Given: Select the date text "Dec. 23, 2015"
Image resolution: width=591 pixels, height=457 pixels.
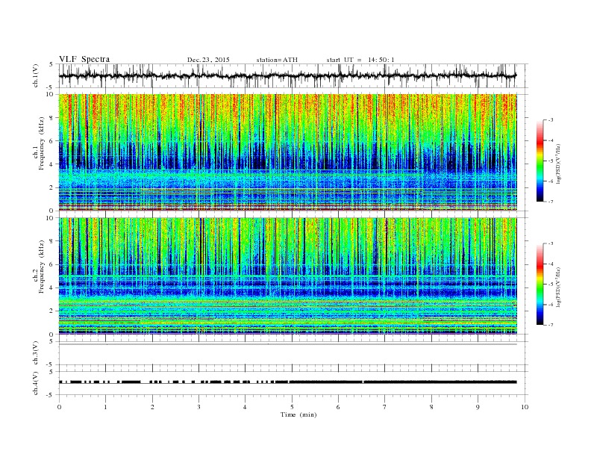Looking at the screenshot, I should point(208,60).
